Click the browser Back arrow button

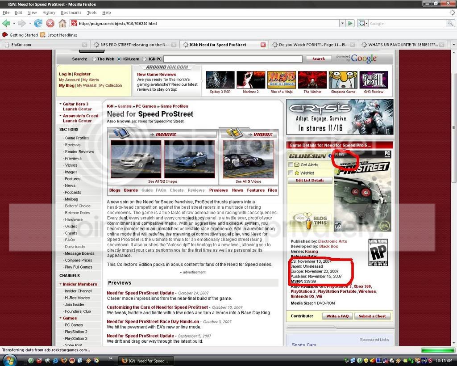click(6, 23)
